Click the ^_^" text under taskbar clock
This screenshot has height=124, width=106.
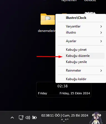pyautogui.click(x=65, y=120)
